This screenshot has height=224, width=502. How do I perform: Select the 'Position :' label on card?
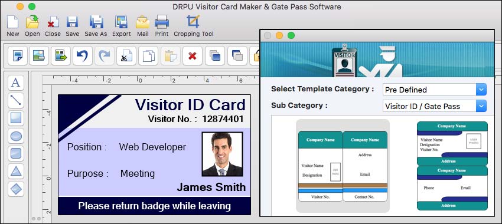[87, 147]
